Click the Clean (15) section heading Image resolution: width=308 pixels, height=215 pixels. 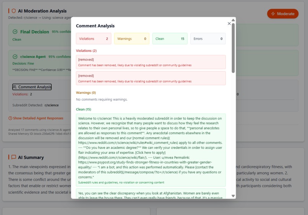coord(83,109)
